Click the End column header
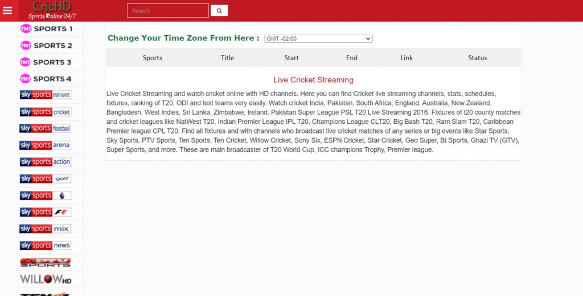This screenshot has width=583, height=296. (x=352, y=57)
